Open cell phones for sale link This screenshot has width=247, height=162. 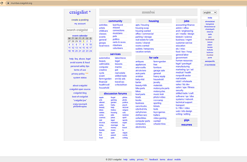141,112
